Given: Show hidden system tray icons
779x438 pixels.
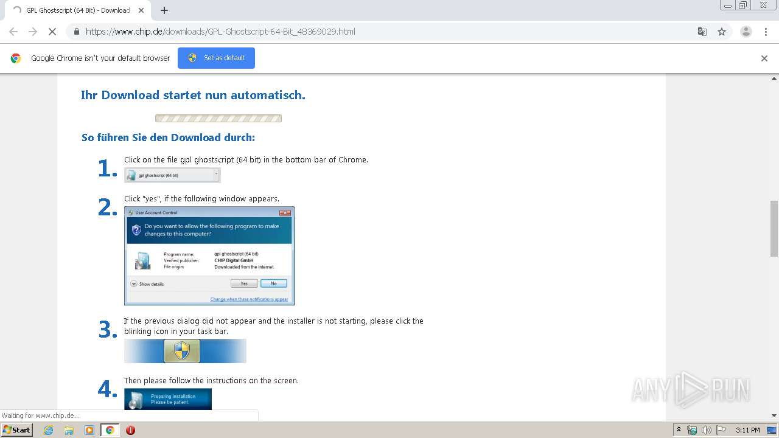Looking at the screenshot, I should point(679,430).
